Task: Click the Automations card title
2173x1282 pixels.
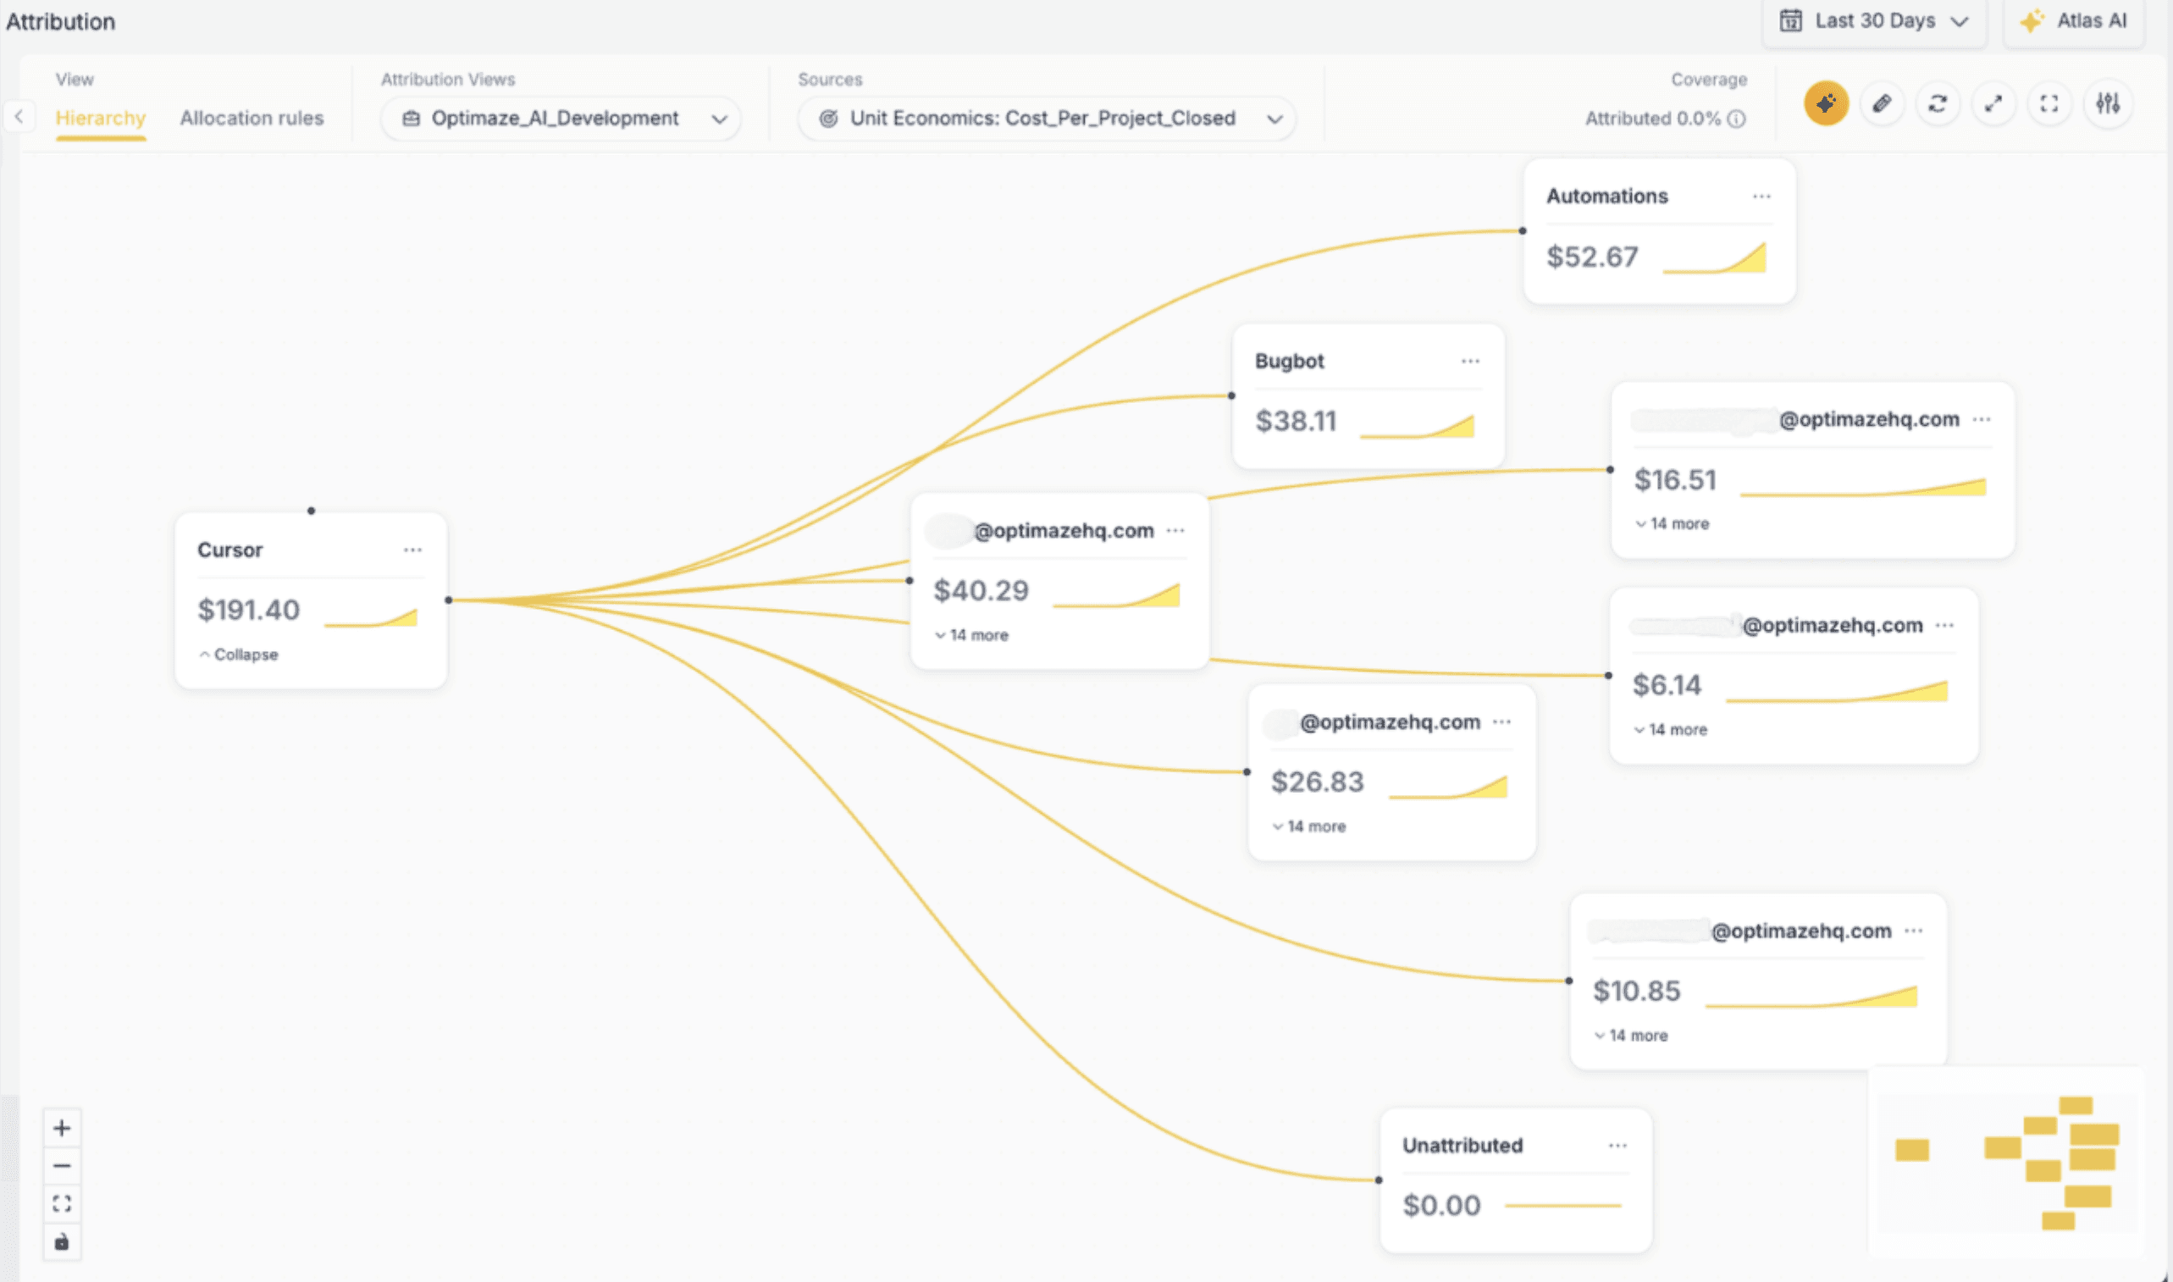Action: coord(1607,196)
